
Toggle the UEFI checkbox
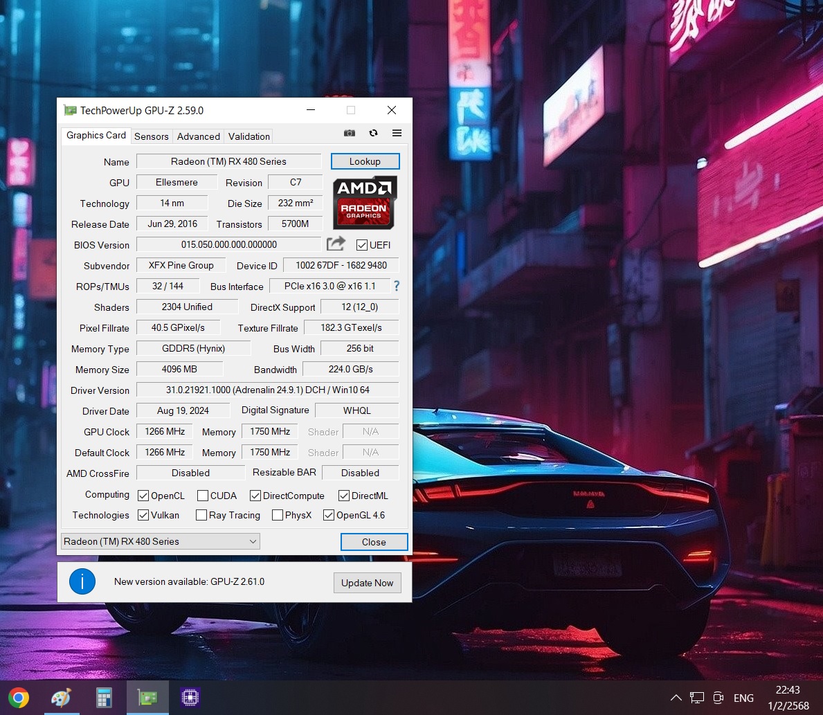(x=362, y=245)
